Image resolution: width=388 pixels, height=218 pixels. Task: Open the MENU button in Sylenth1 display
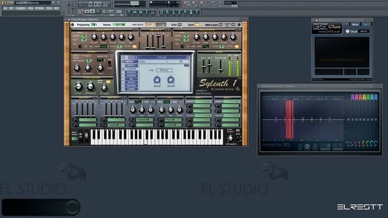pyautogui.click(x=130, y=62)
